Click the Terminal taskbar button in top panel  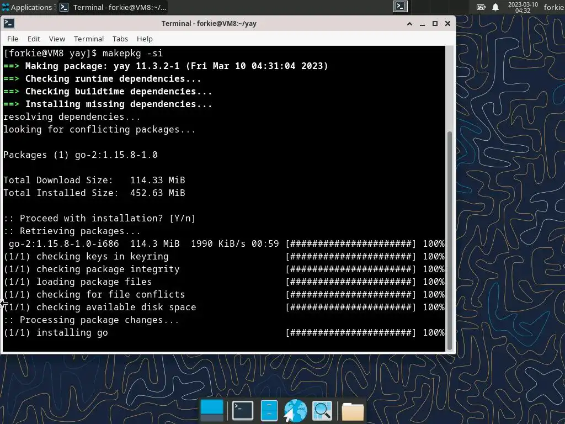click(x=114, y=7)
